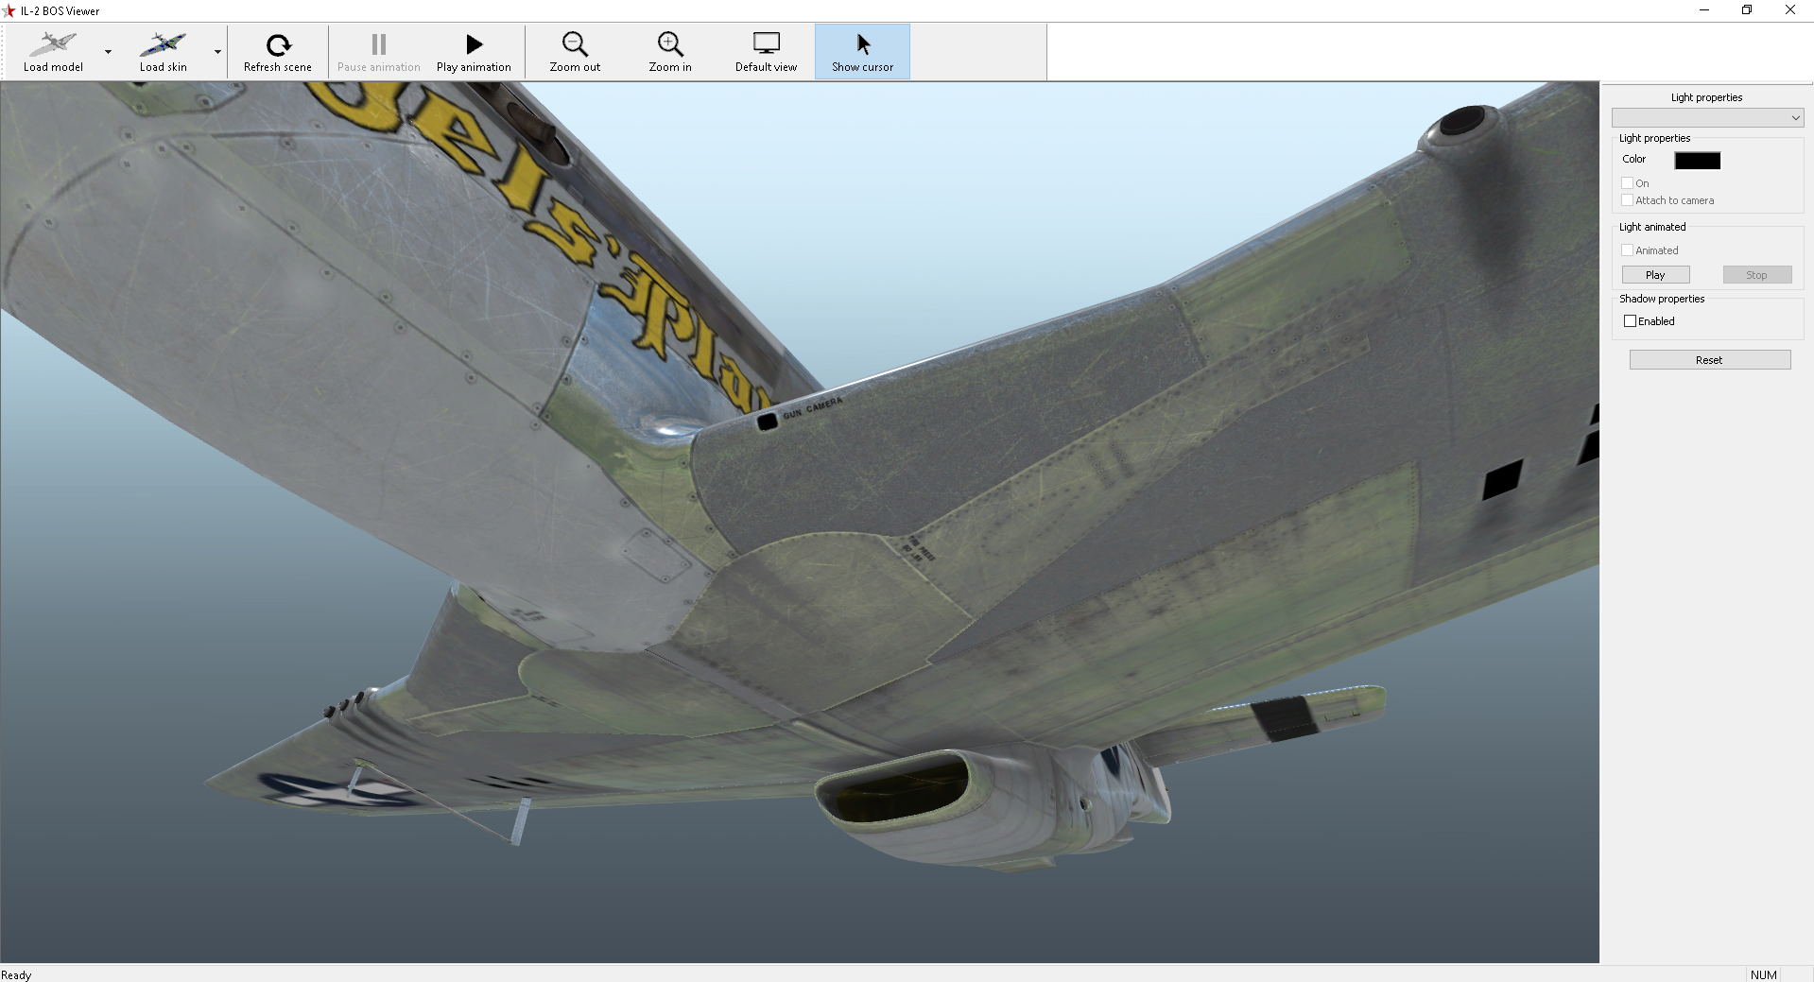Click the Stop light animation button
This screenshot has width=1814, height=982.
pyautogui.click(x=1756, y=275)
